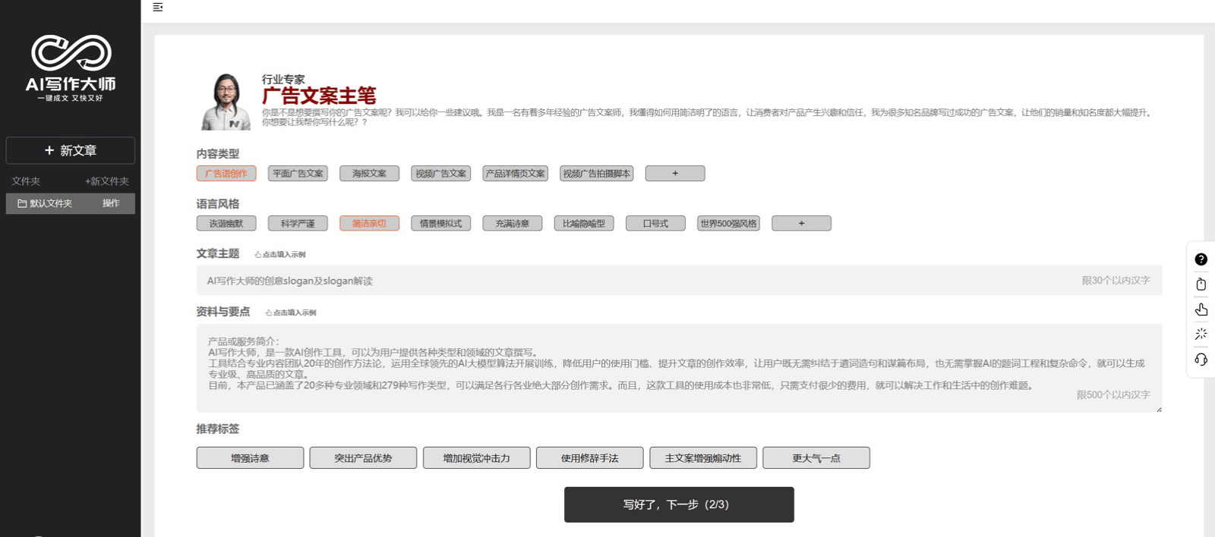The width and height of the screenshot is (1215, 537).
Task: Add the 突出产品优势 tag
Action: pyautogui.click(x=363, y=458)
